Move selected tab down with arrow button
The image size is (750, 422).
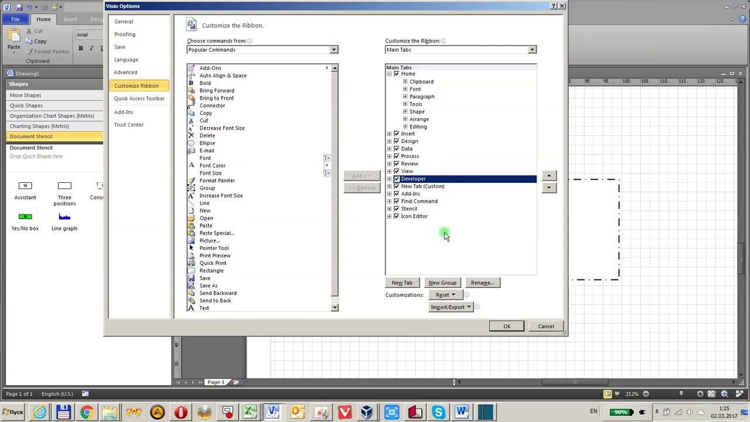point(549,188)
